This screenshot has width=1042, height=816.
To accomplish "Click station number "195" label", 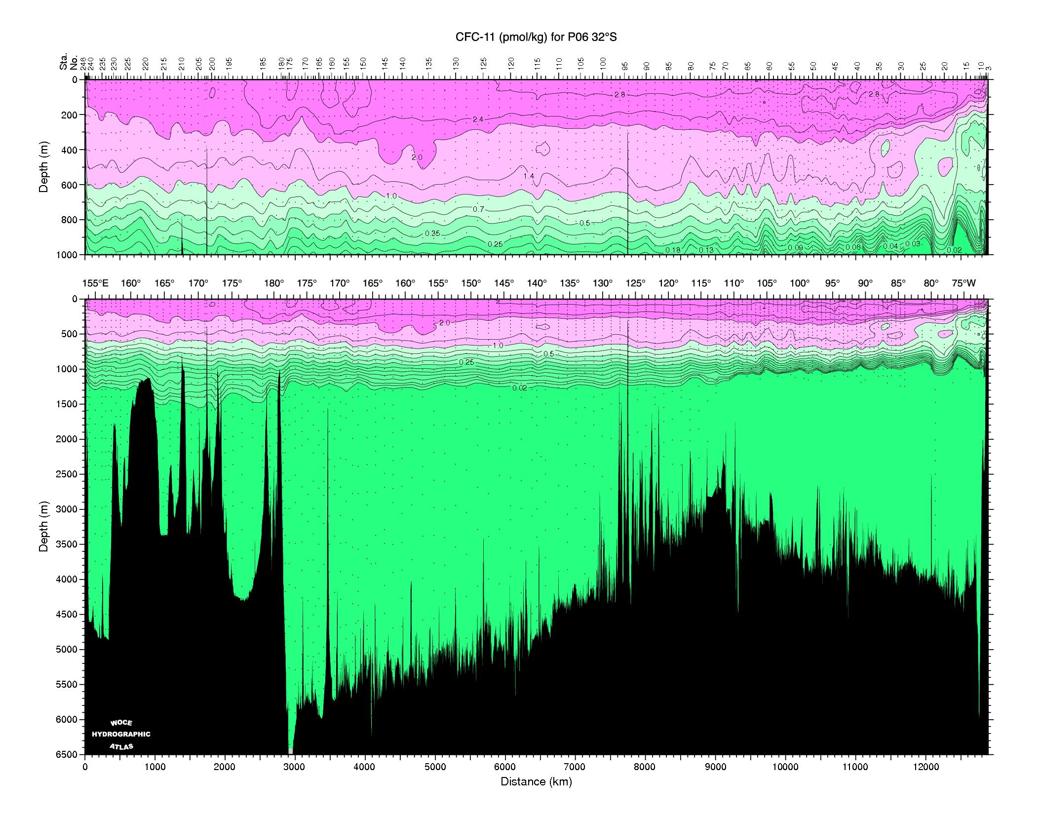I will pyautogui.click(x=229, y=63).
